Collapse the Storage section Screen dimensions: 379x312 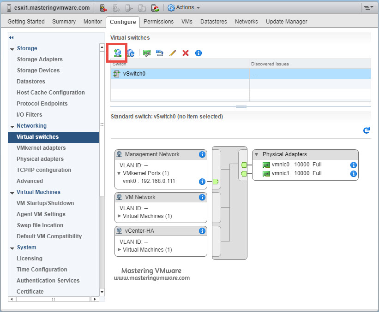coord(12,49)
